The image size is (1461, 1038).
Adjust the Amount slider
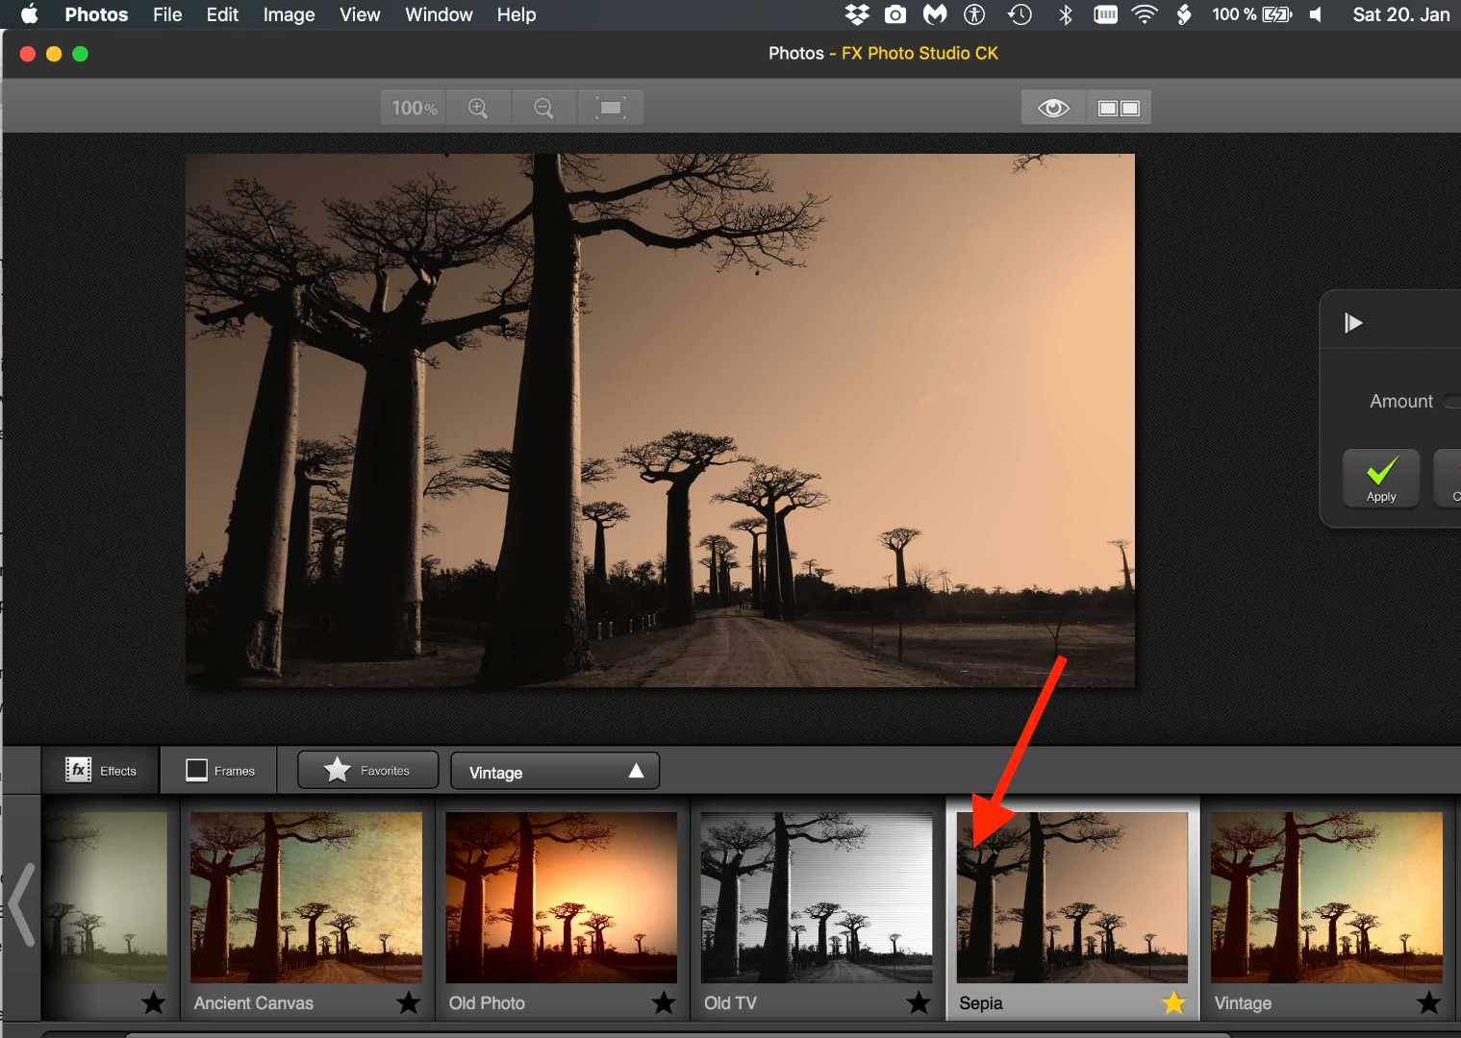click(1452, 402)
